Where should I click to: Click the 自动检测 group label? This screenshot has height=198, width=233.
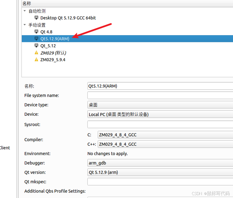[37, 11]
